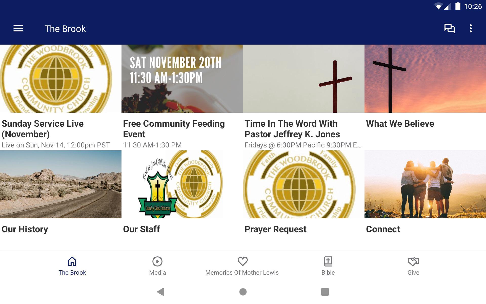Open Our History desert road image
This screenshot has width=486, height=304.
click(61, 184)
